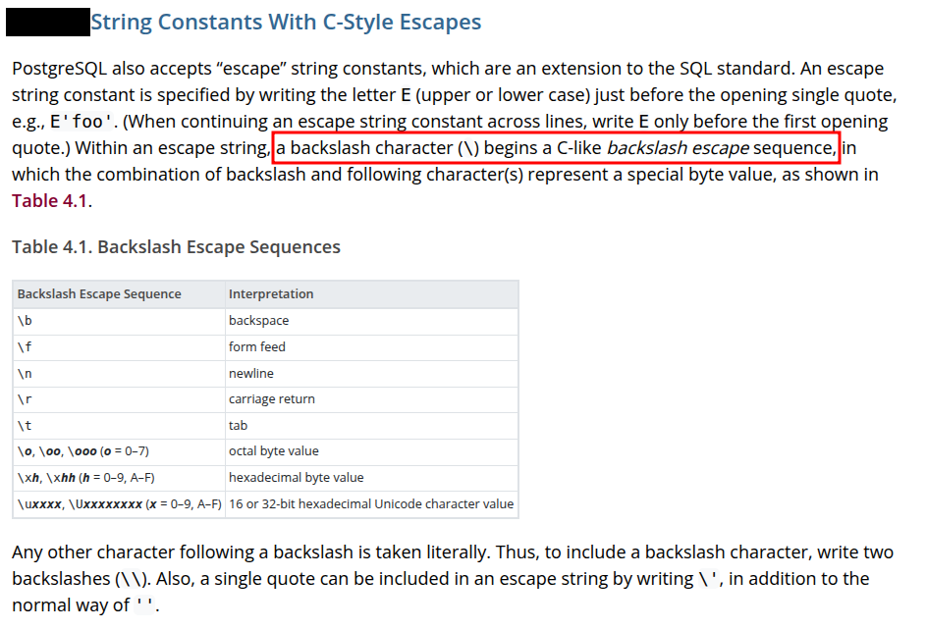Click the hexadecimal Unicode character value cell
Viewport: 926px width, 630px height.
[x=371, y=504]
